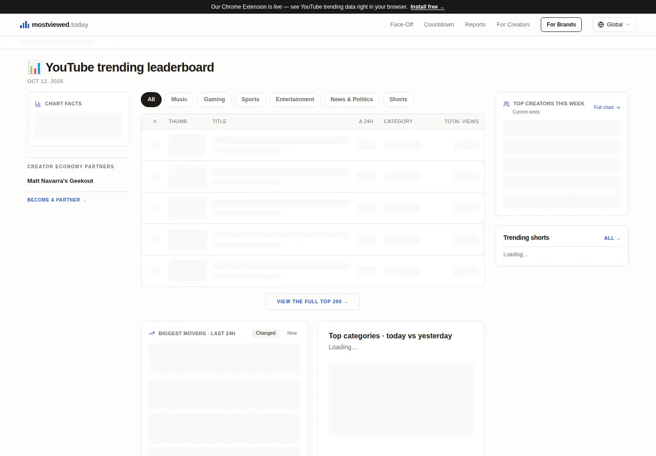Show the Shorts category filter

point(398,99)
